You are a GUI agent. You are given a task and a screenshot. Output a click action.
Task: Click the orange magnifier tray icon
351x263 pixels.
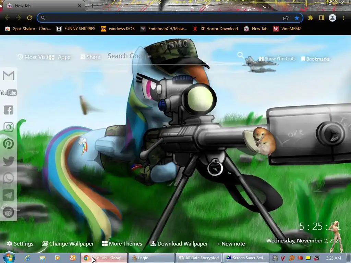292,258
